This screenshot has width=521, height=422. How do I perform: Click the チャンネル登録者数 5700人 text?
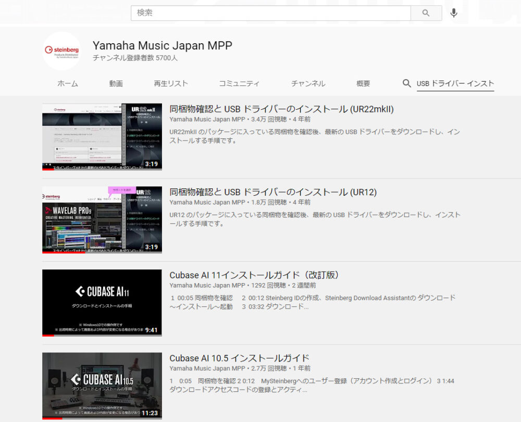tap(135, 58)
